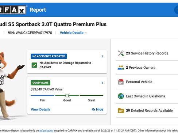Click the NO ACCIDENTS REPORTED badge
The height and width of the screenshot is (133, 178).
49,56
